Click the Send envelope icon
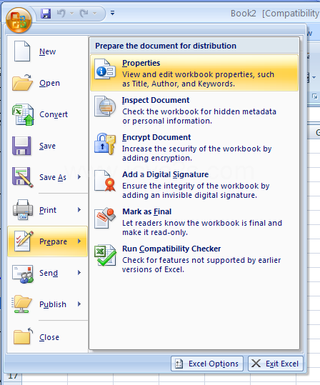Image resolution: width=320 pixels, height=385 pixels. click(x=23, y=274)
